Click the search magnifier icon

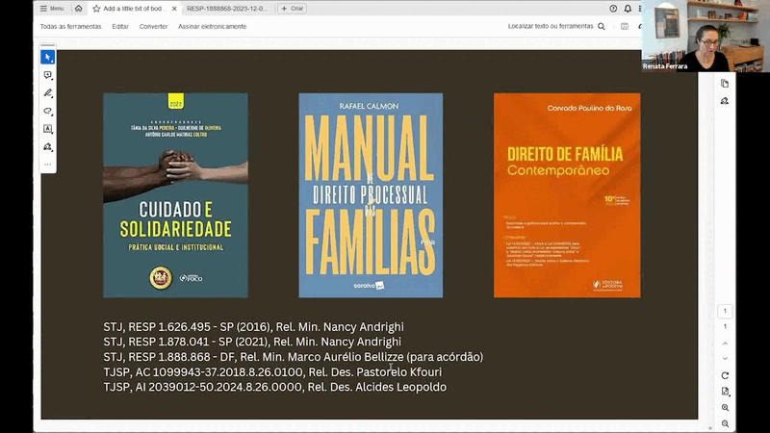coord(601,27)
